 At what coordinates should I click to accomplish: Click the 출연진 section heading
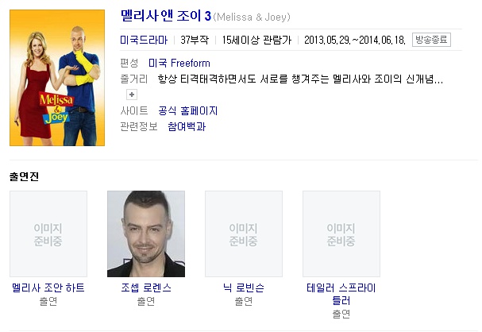click(24, 176)
